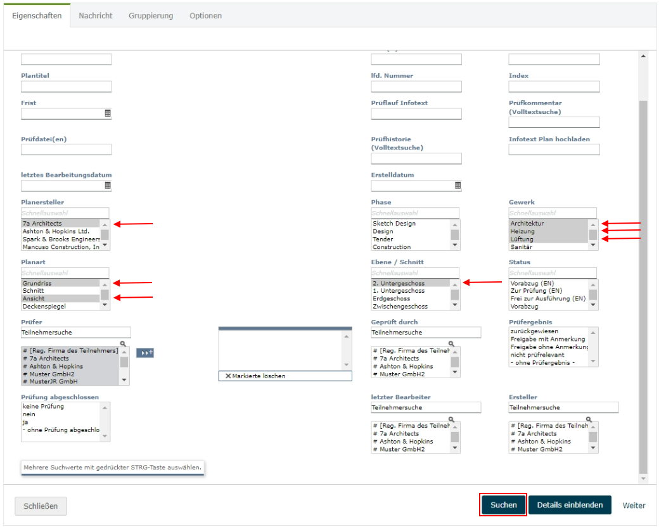Image resolution: width=659 pixels, height=529 pixels.
Task: Open calendar for letztes Bearbeitungsdatum
Action: point(108,186)
